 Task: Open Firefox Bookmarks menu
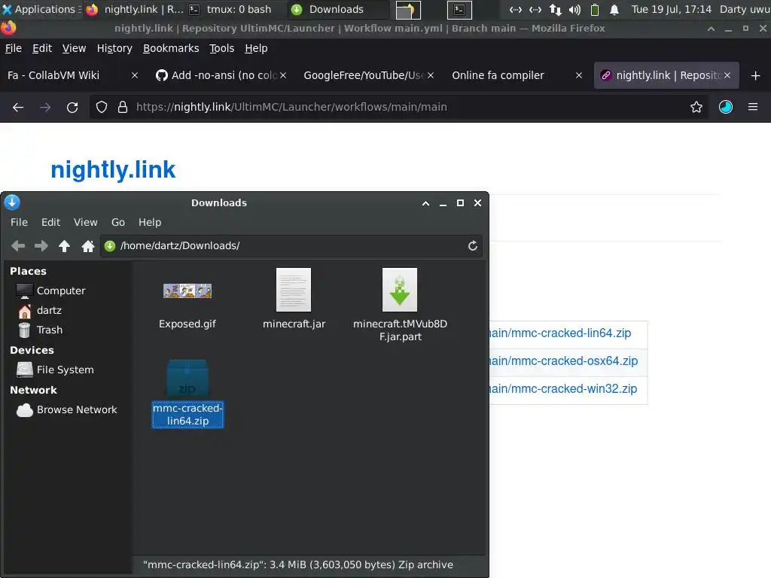coord(171,48)
